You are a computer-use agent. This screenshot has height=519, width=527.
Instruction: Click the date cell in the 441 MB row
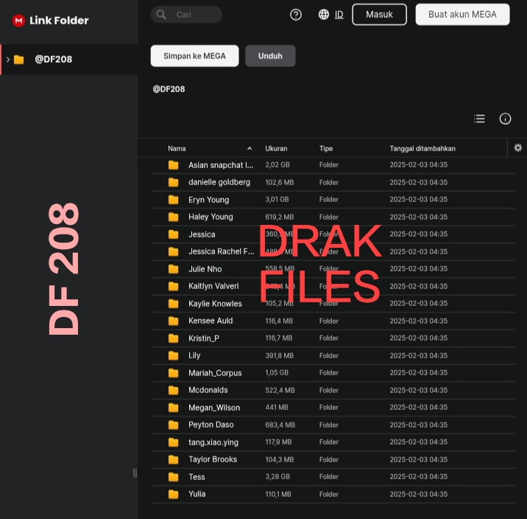pos(419,407)
